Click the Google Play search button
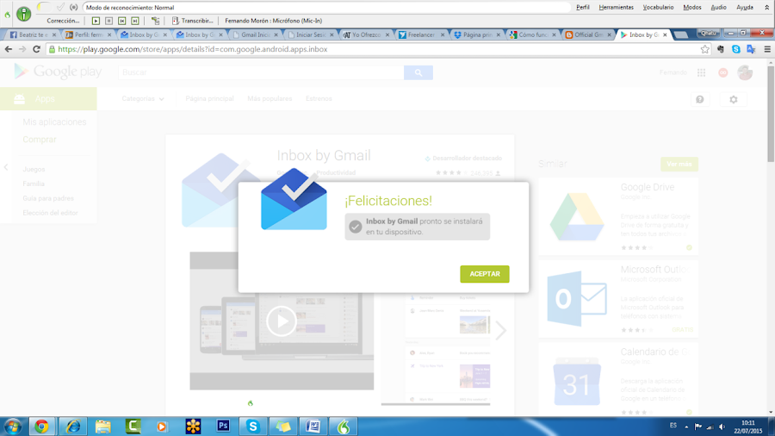Screen dimensions: 775x436 coord(418,72)
